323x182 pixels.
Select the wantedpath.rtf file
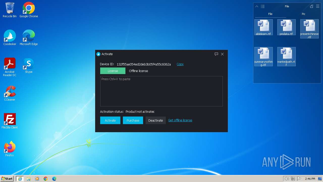click(x=286, y=57)
